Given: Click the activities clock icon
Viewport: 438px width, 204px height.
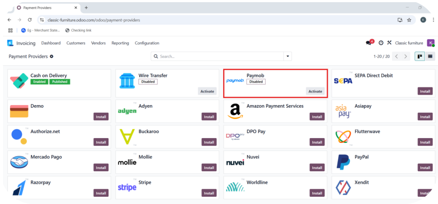Looking at the screenshot, I should 381,43.
